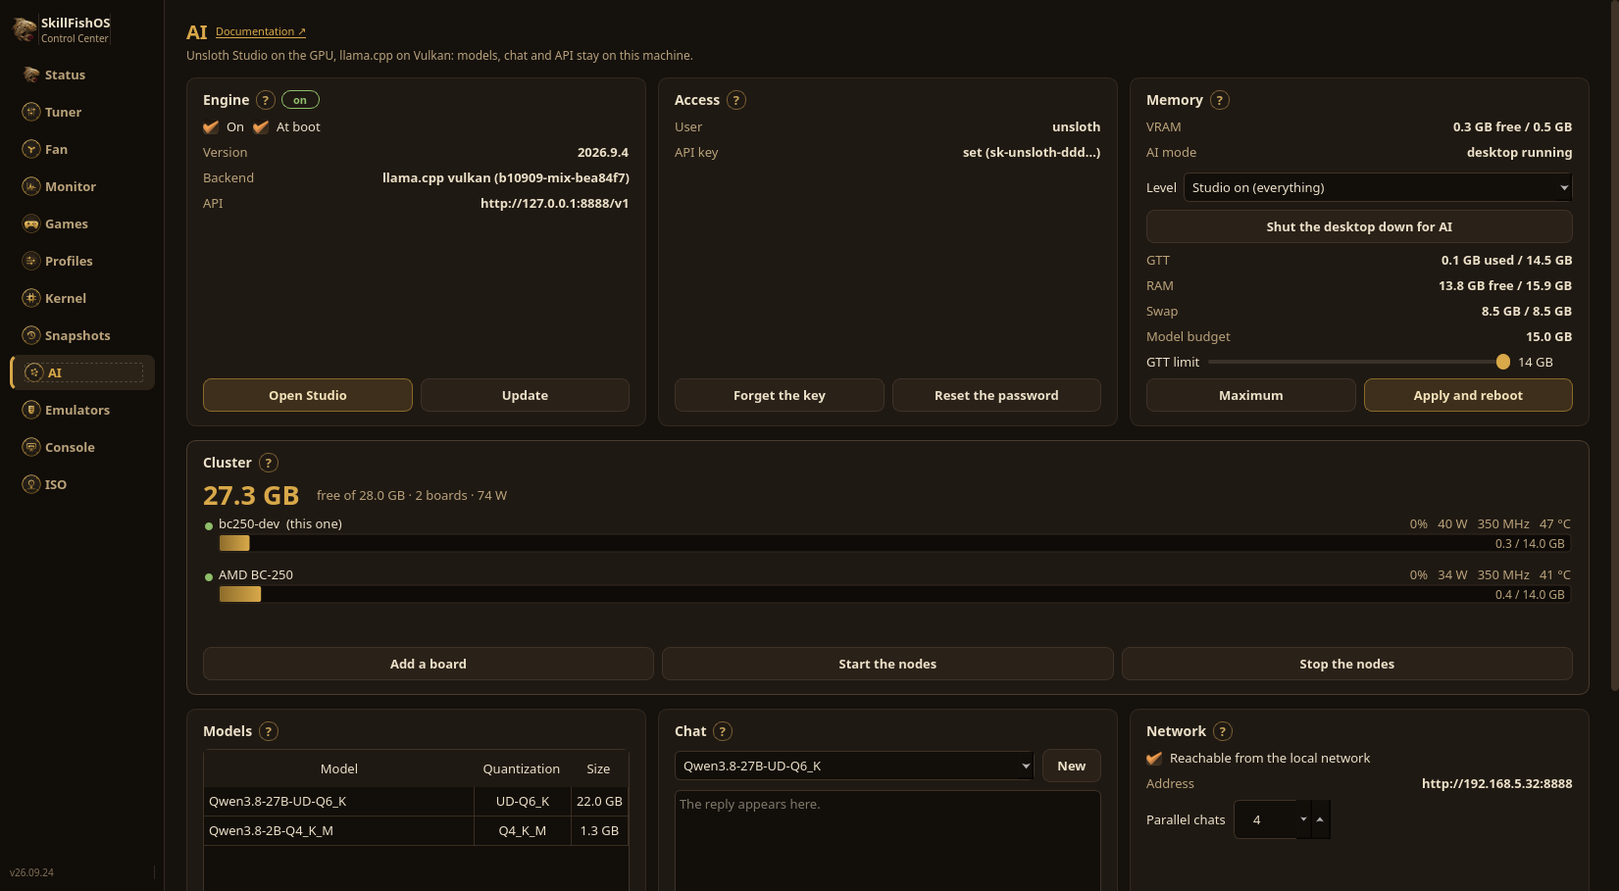Show help for the Memory panel
The height and width of the screenshot is (891, 1619).
point(1220,100)
